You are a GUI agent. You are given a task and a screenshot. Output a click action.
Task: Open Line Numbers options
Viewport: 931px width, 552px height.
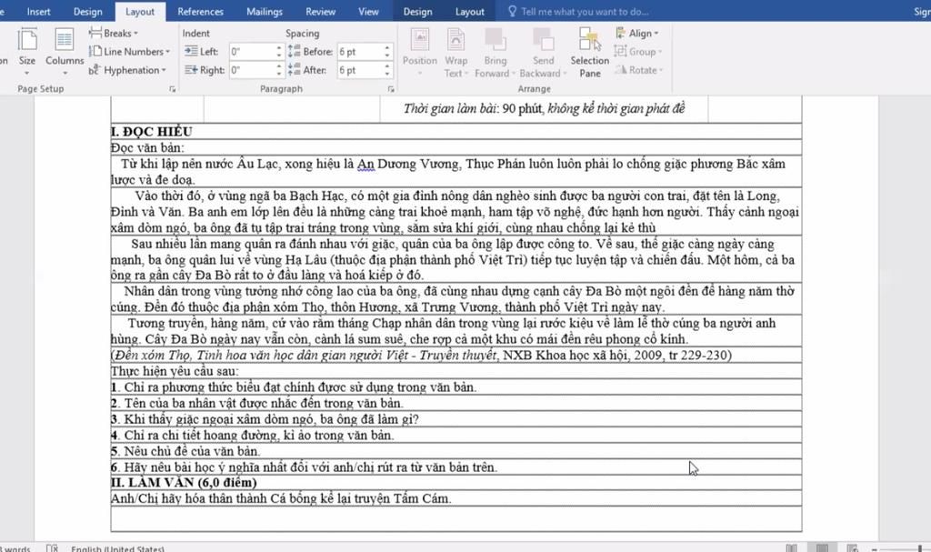pyautogui.click(x=129, y=52)
